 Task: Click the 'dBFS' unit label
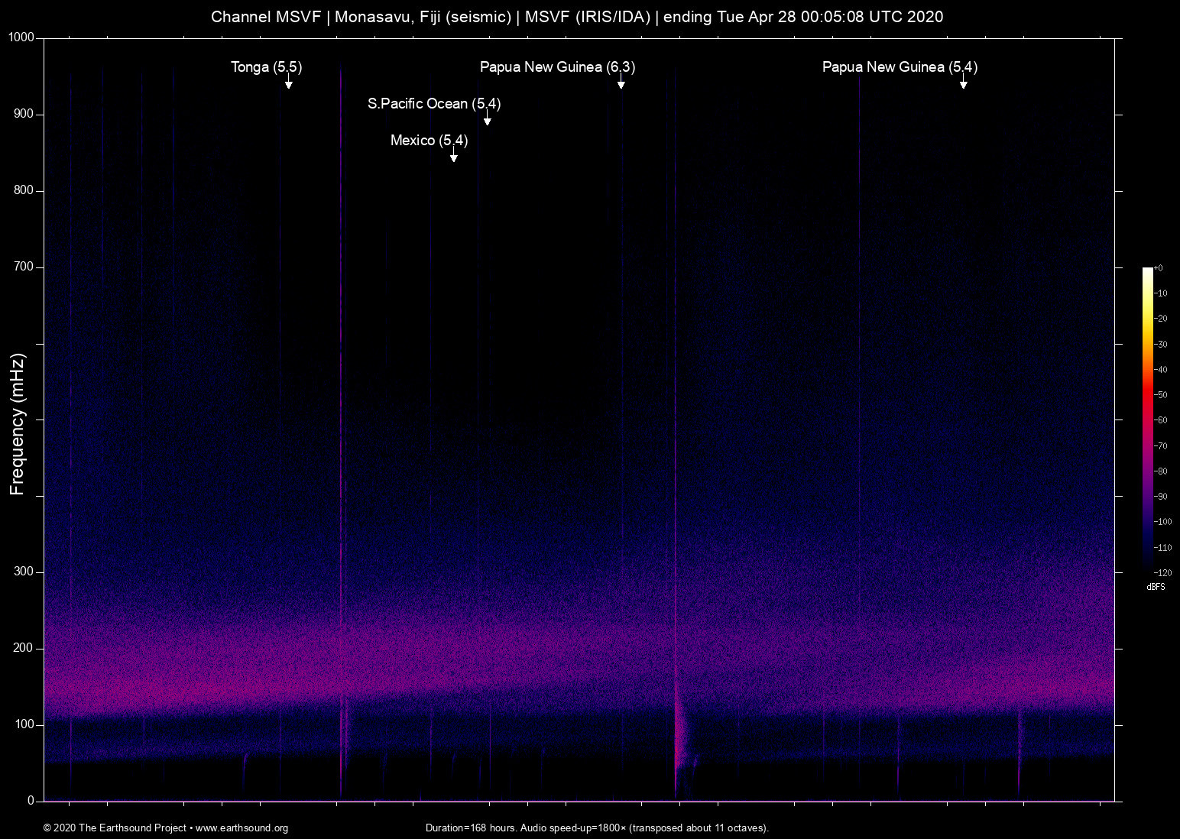click(x=1156, y=587)
